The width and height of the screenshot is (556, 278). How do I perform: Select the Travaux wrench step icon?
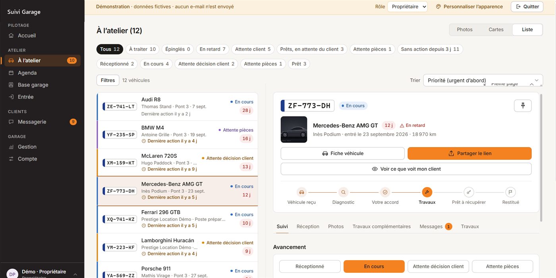coord(427,192)
